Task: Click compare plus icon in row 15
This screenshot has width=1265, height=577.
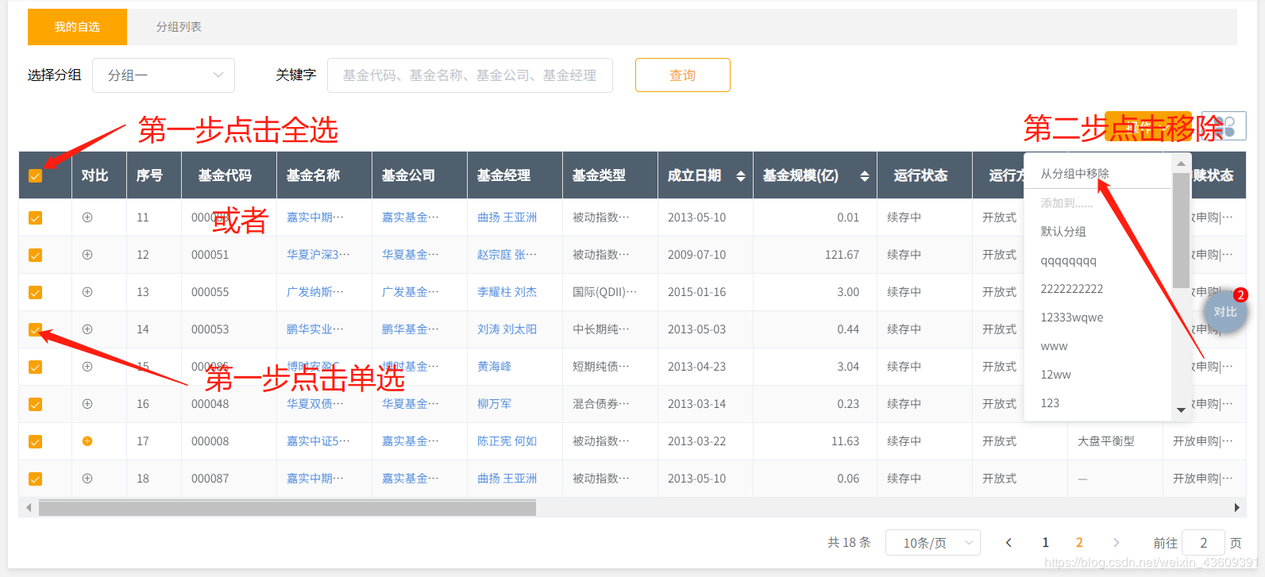Action: 87,367
